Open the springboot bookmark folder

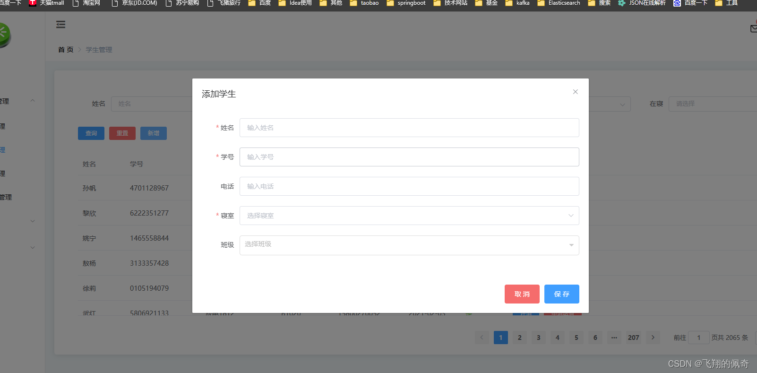coord(406,3)
